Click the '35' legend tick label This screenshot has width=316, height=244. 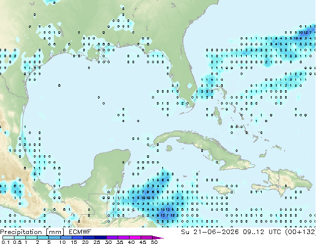[120, 242]
